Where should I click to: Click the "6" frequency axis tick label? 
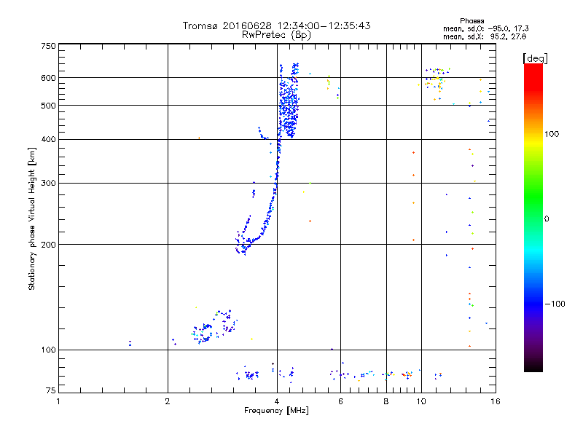[340, 401]
